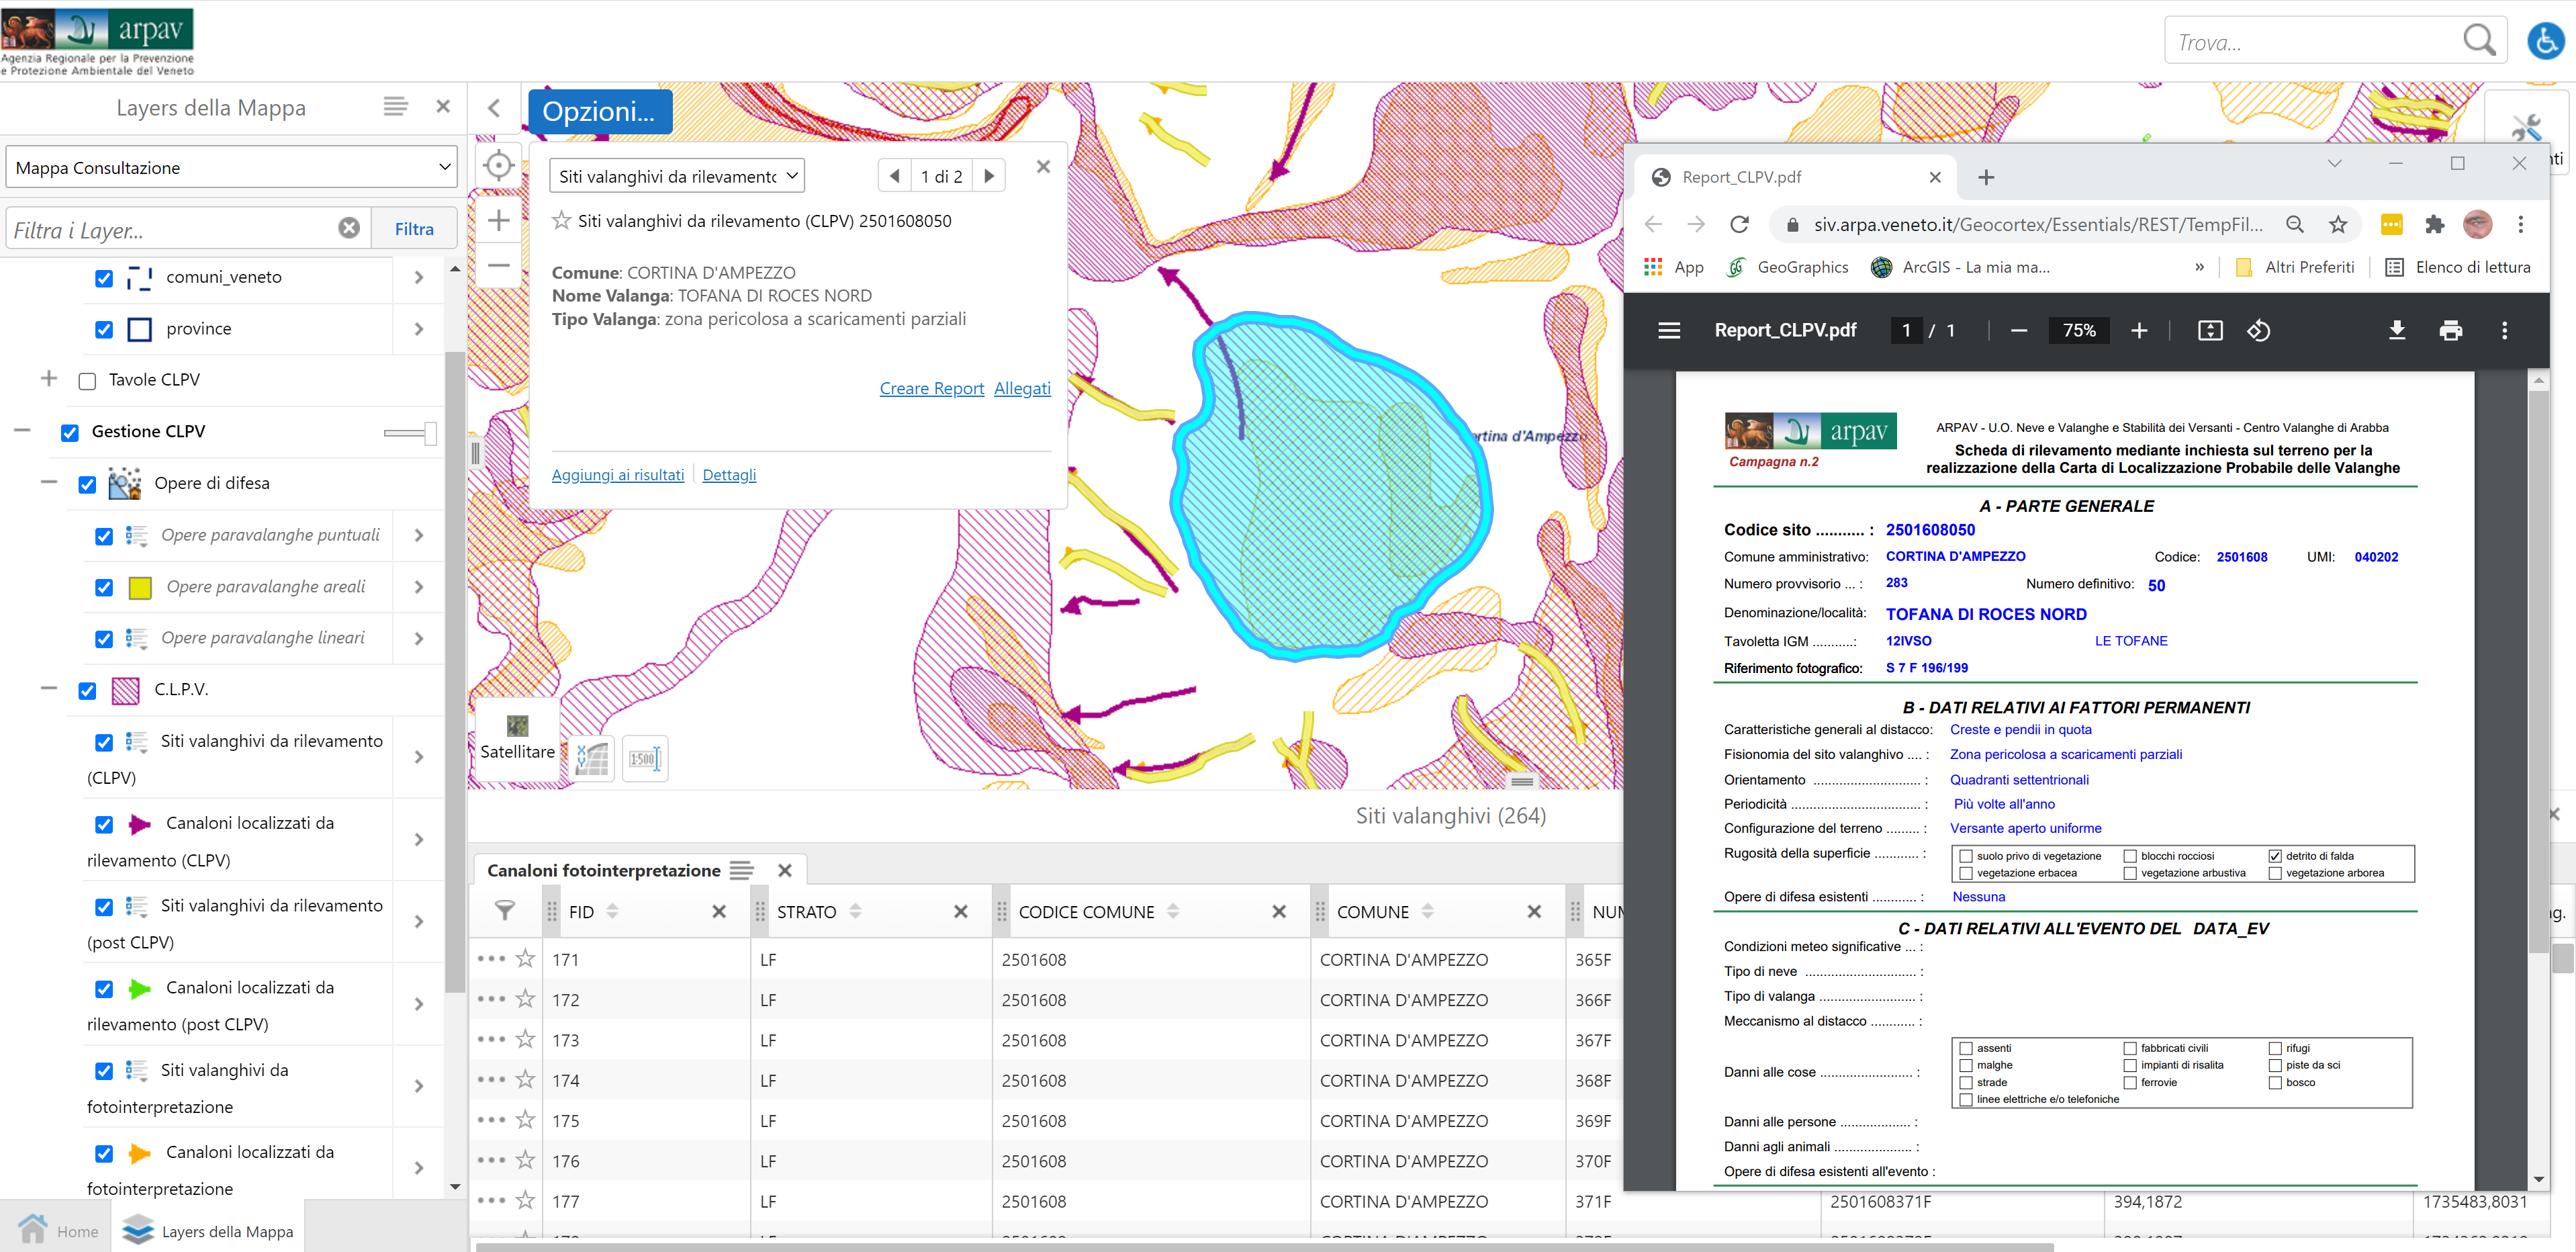Open Opere paravalanghe lineari options chevron
This screenshot has height=1252, width=2576.
point(419,638)
